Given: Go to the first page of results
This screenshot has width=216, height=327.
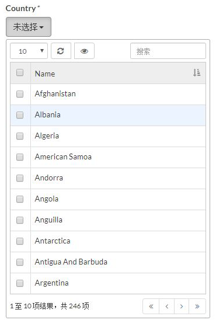Looking at the screenshot, I should [x=151, y=306].
